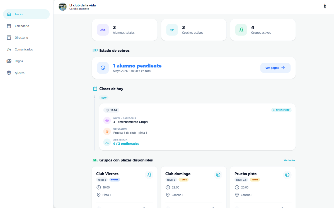Click the 19:00 class time chip
This screenshot has height=208, width=334.
[111, 110]
